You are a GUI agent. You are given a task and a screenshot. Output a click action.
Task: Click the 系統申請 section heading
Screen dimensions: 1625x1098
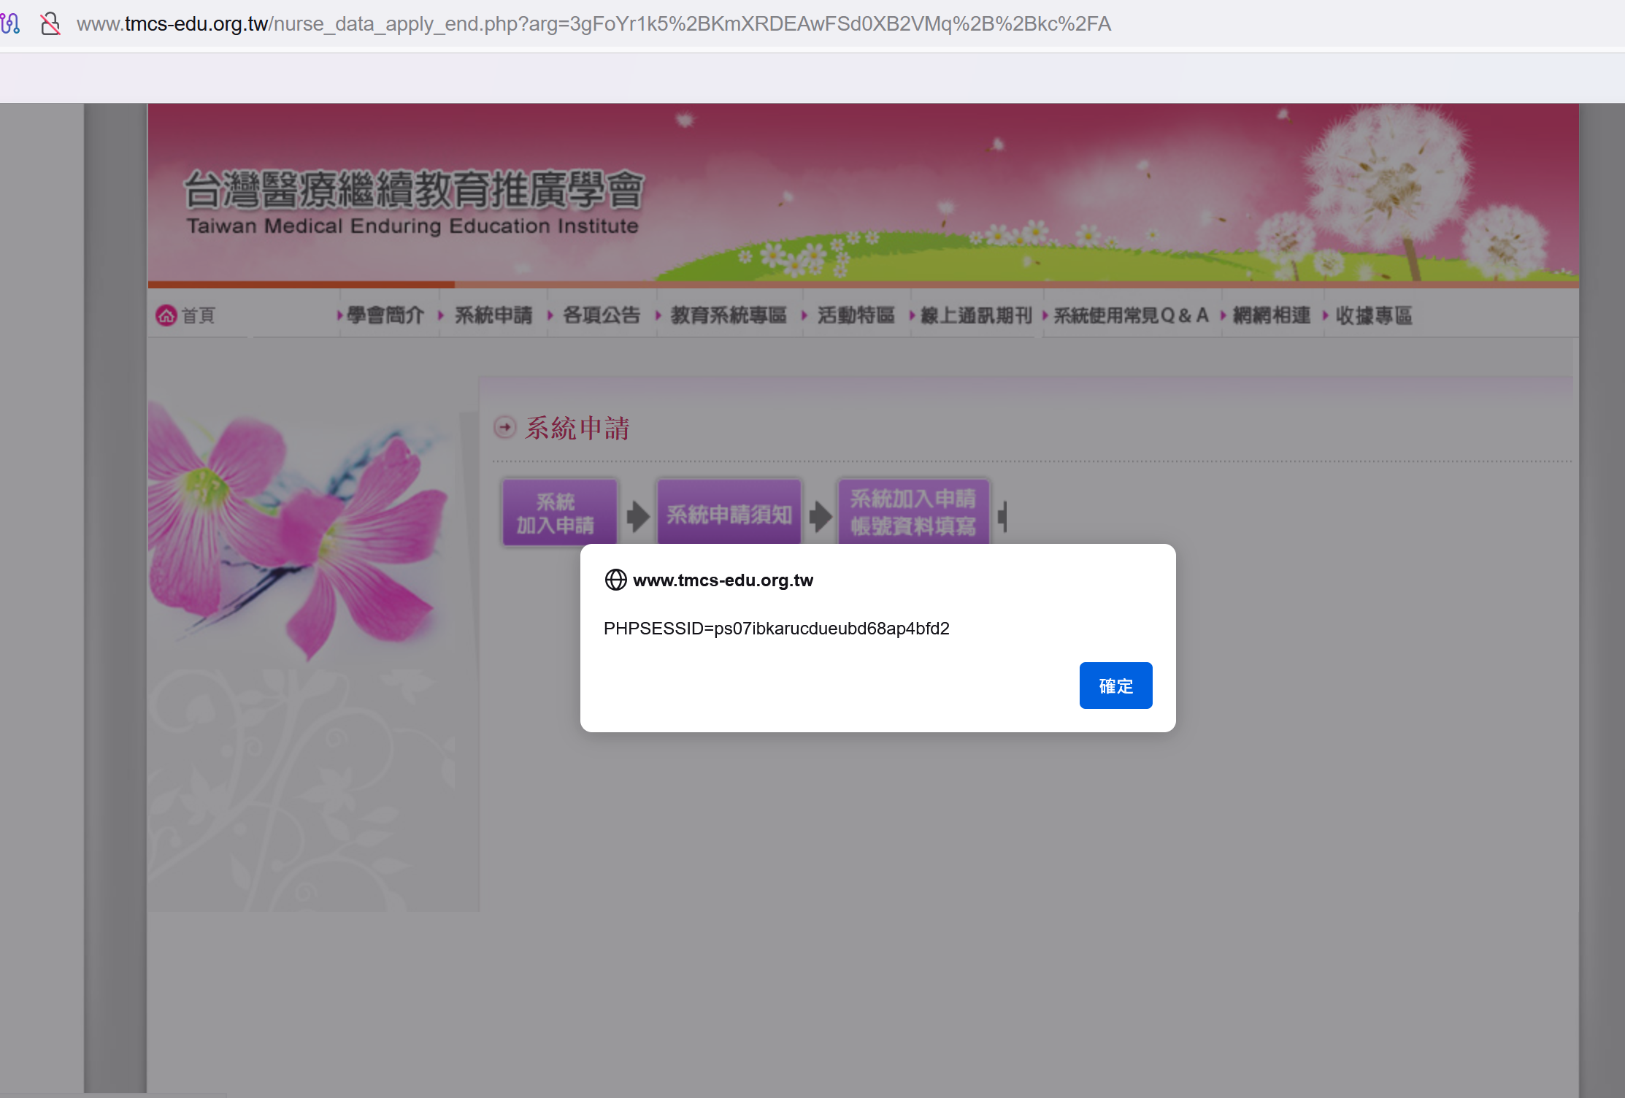[x=577, y=428]
